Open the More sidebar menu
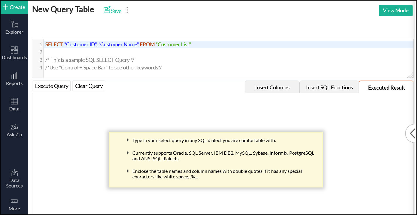 click(x=14, y=204)
